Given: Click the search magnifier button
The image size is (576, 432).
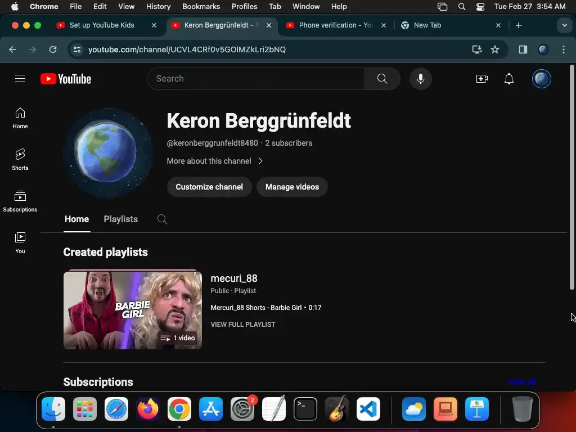Looking at the screenshot, I should pyautogui.click(x=382, y=79).
